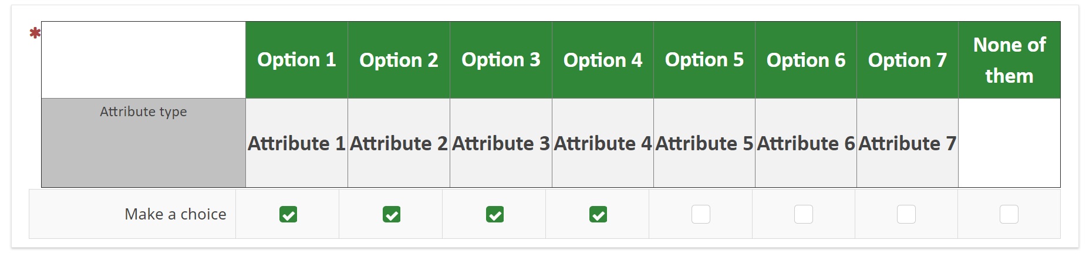This screenshot has width=1086, height=260.
Task: Uncheck the Option 2 checkbox
Action: coord(392,215)
